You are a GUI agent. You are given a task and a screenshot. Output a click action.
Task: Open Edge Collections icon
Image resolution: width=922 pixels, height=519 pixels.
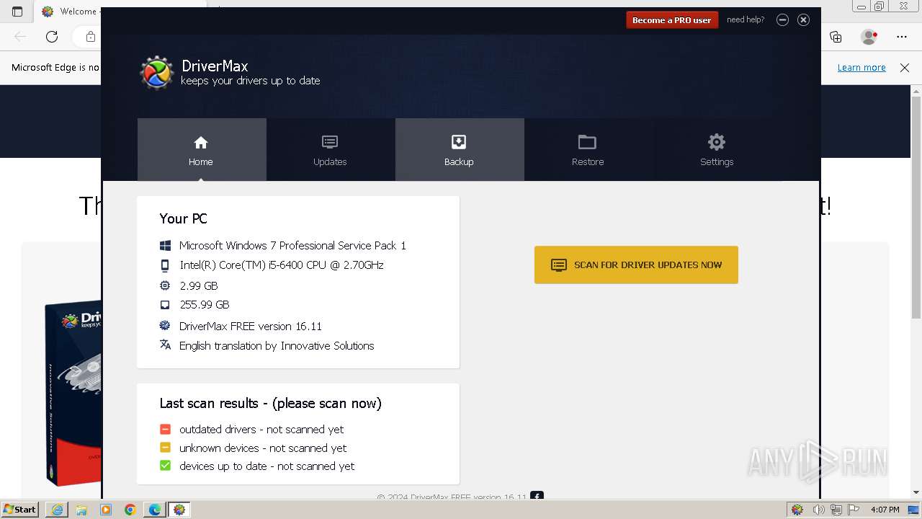[836, 37]
